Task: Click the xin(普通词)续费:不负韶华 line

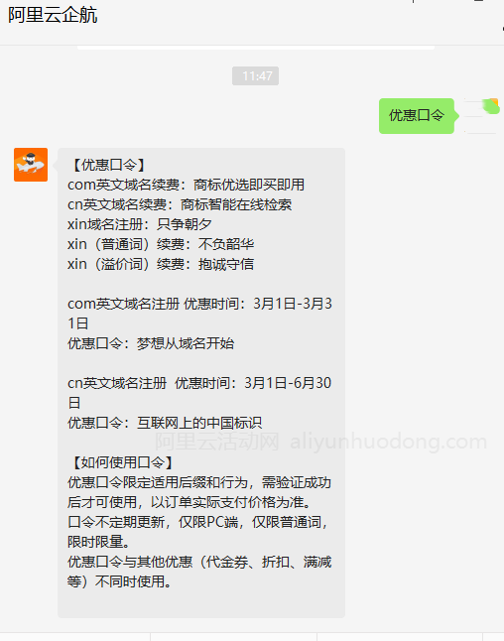Action: [161, 244]
